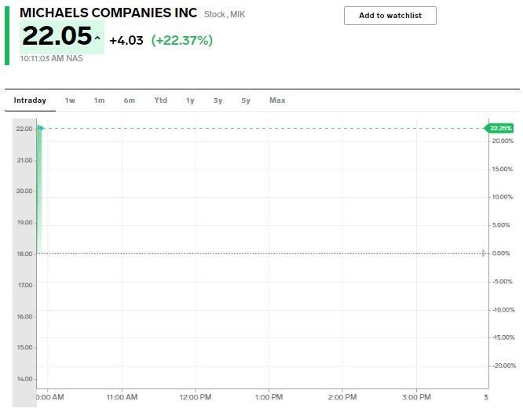Screen dimensions: 523x412
Task: Click the crosshair marker at 0.00% baseline
Action: click(x=484, y=253)
